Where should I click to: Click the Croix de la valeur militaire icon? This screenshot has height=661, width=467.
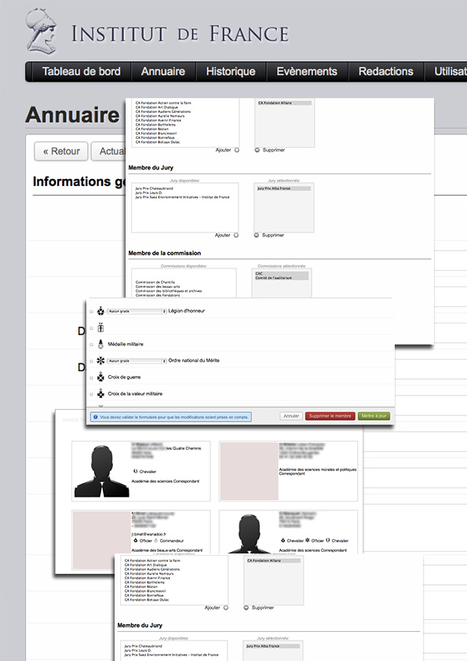click(100, 394)
